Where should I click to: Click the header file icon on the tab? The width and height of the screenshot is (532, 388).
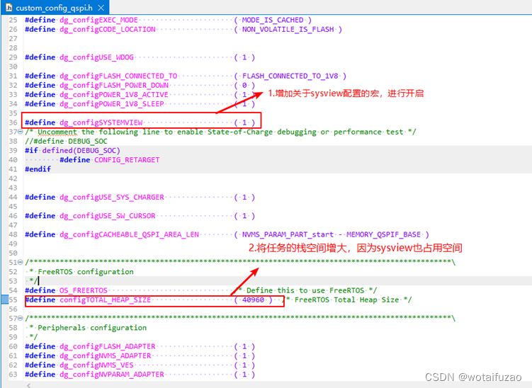pyautogui.click(x=9, y=8)
